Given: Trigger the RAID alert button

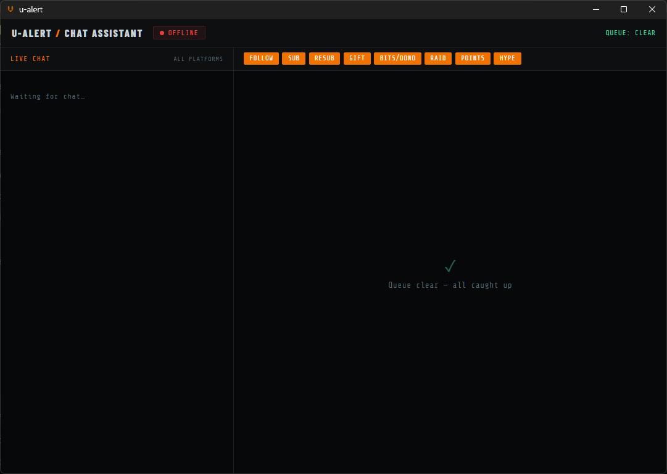Looking at the screenshot, I should coord(437,58).
